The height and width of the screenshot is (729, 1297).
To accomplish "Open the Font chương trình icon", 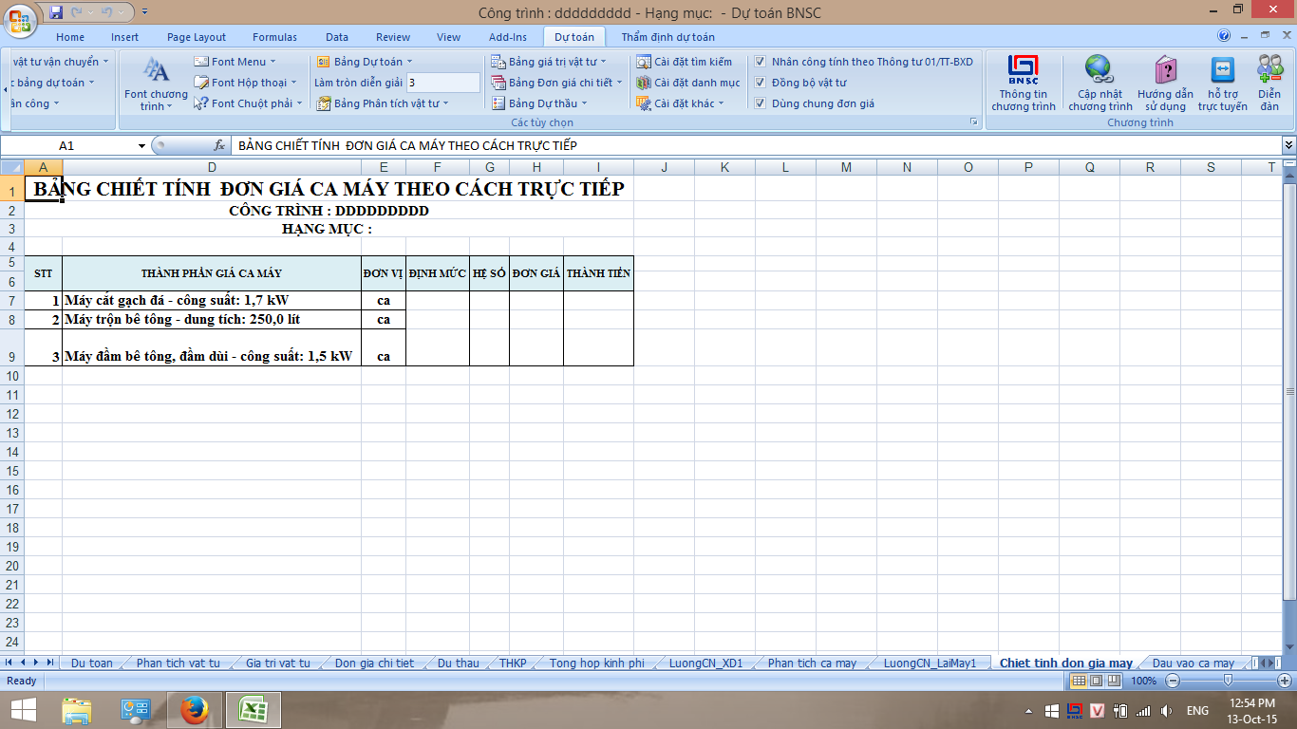I will pos(156,72).
